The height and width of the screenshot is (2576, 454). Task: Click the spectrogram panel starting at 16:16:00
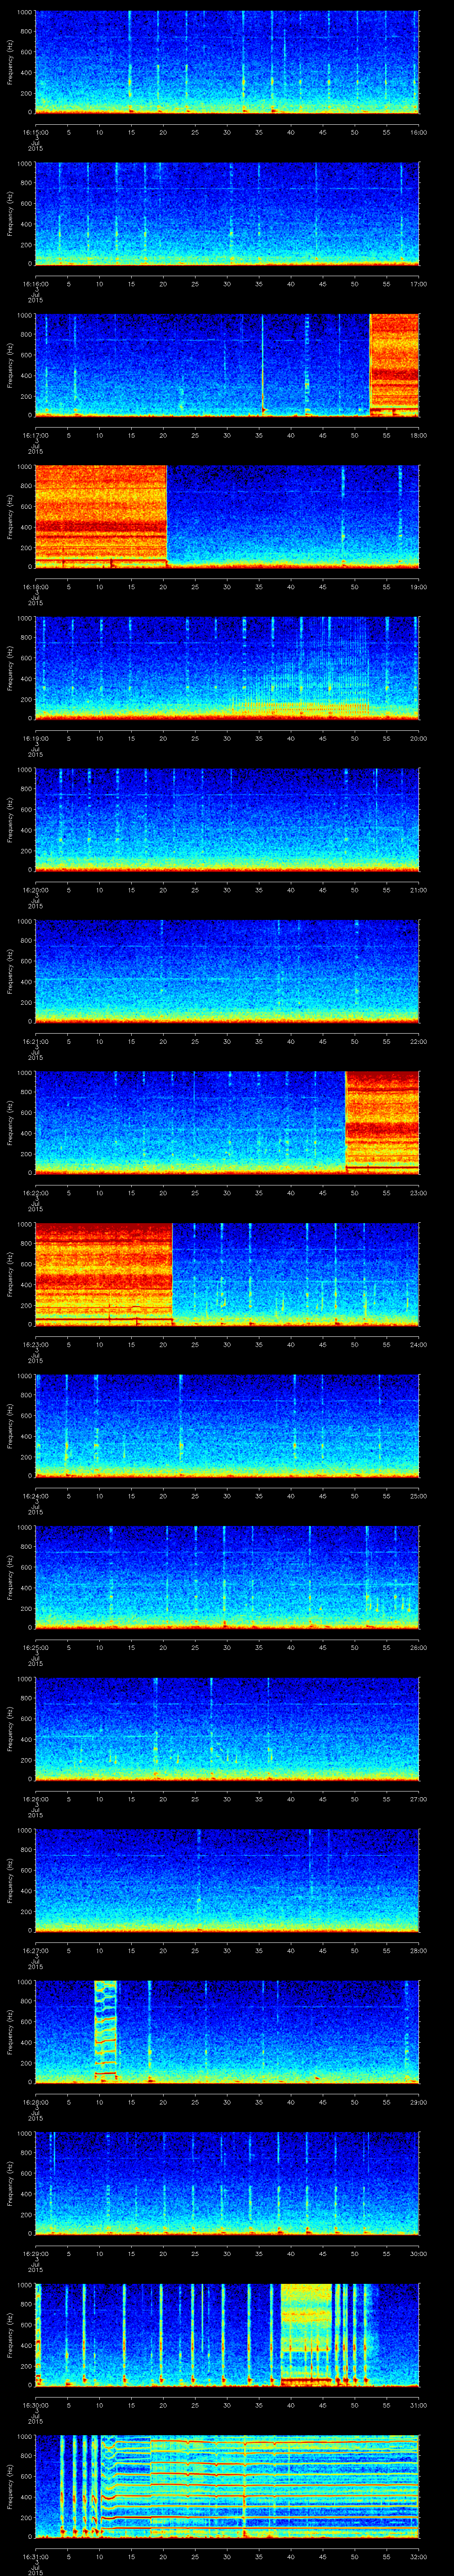(227, 214)
